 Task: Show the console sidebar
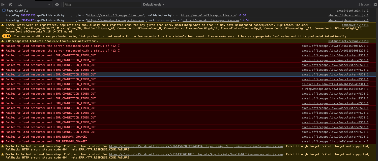click(x=4, y=5)
